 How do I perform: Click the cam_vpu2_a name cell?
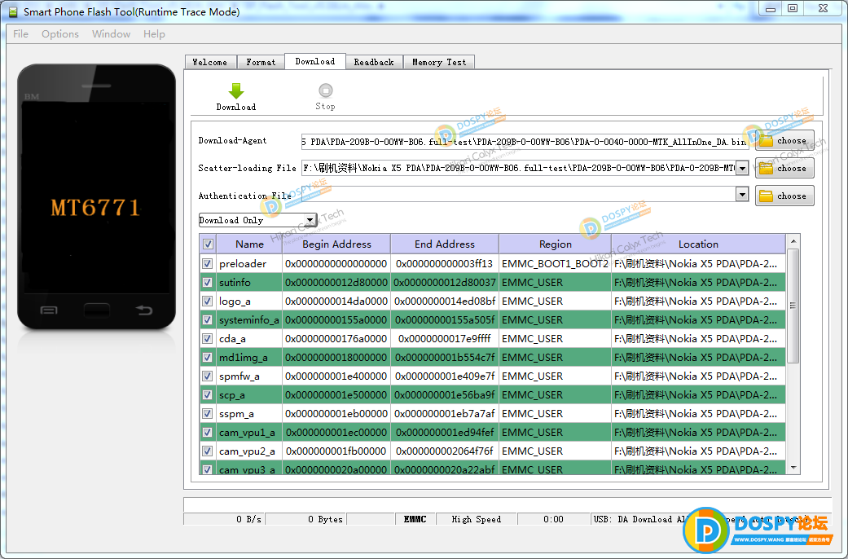249,451
